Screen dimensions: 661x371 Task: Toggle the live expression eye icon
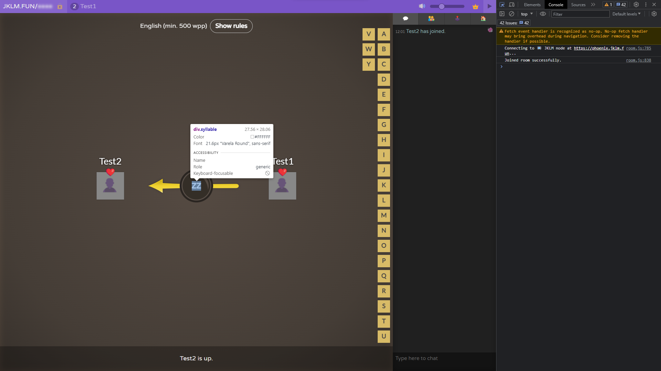[543, 14]
